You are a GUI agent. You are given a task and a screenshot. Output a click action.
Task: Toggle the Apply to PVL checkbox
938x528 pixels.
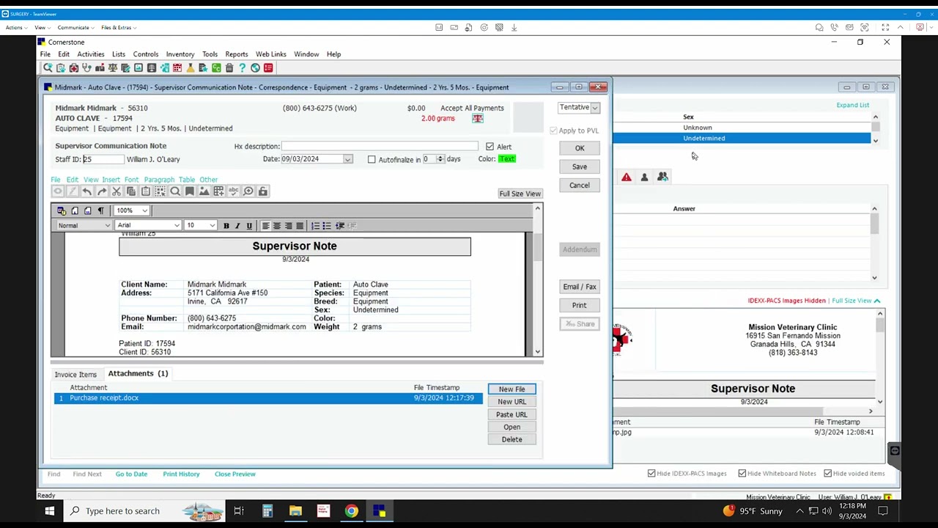pos(553,131)
